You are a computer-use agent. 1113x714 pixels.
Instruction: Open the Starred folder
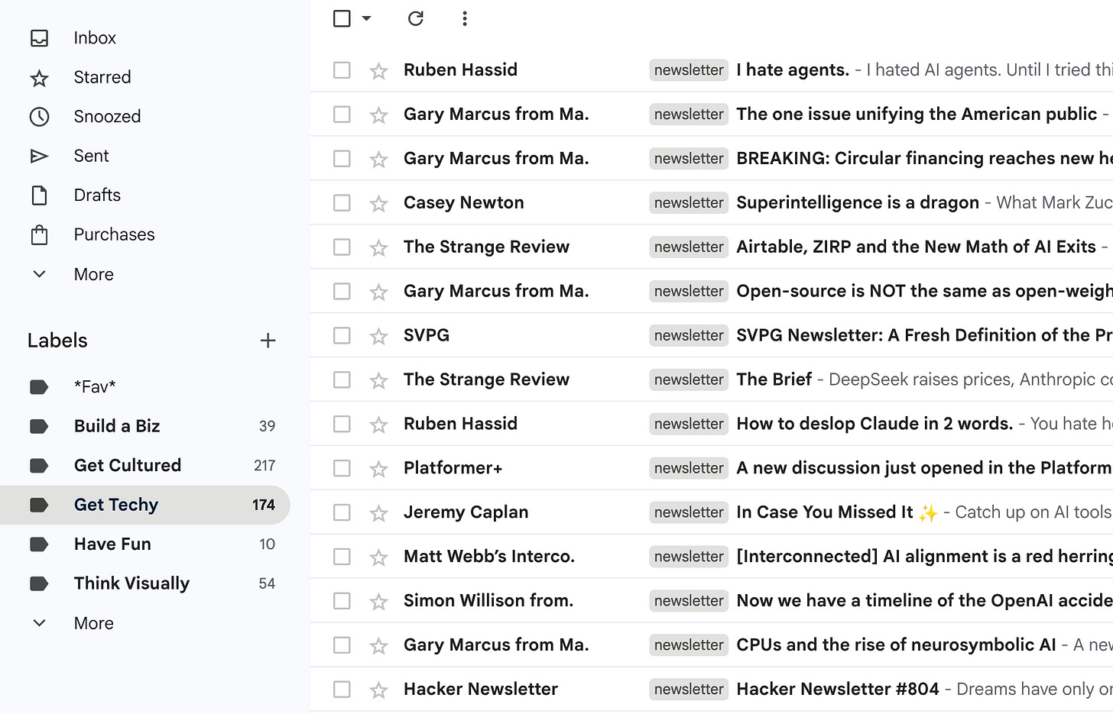coord(102,77)
